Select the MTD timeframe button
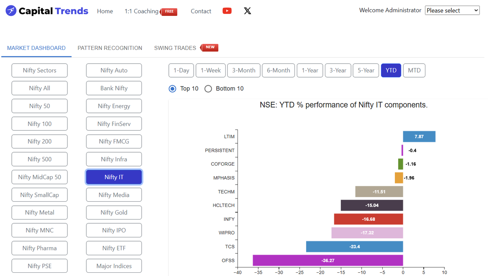Screen dimensions: 488x276 (x=414, y=70)
